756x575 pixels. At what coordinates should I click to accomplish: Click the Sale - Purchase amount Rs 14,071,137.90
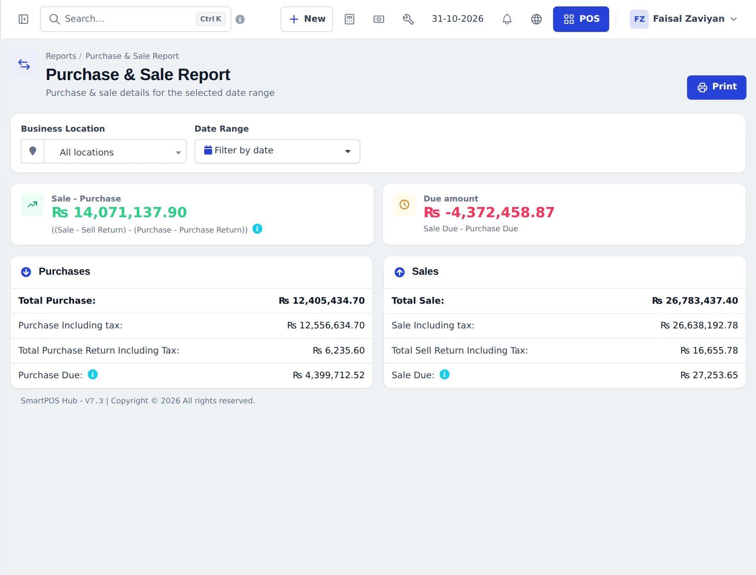coord(119,212)
